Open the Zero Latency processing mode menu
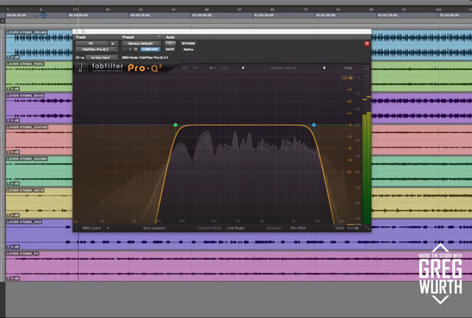 pos(154,228)
